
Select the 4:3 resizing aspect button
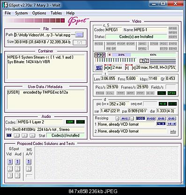click(161, 124)
